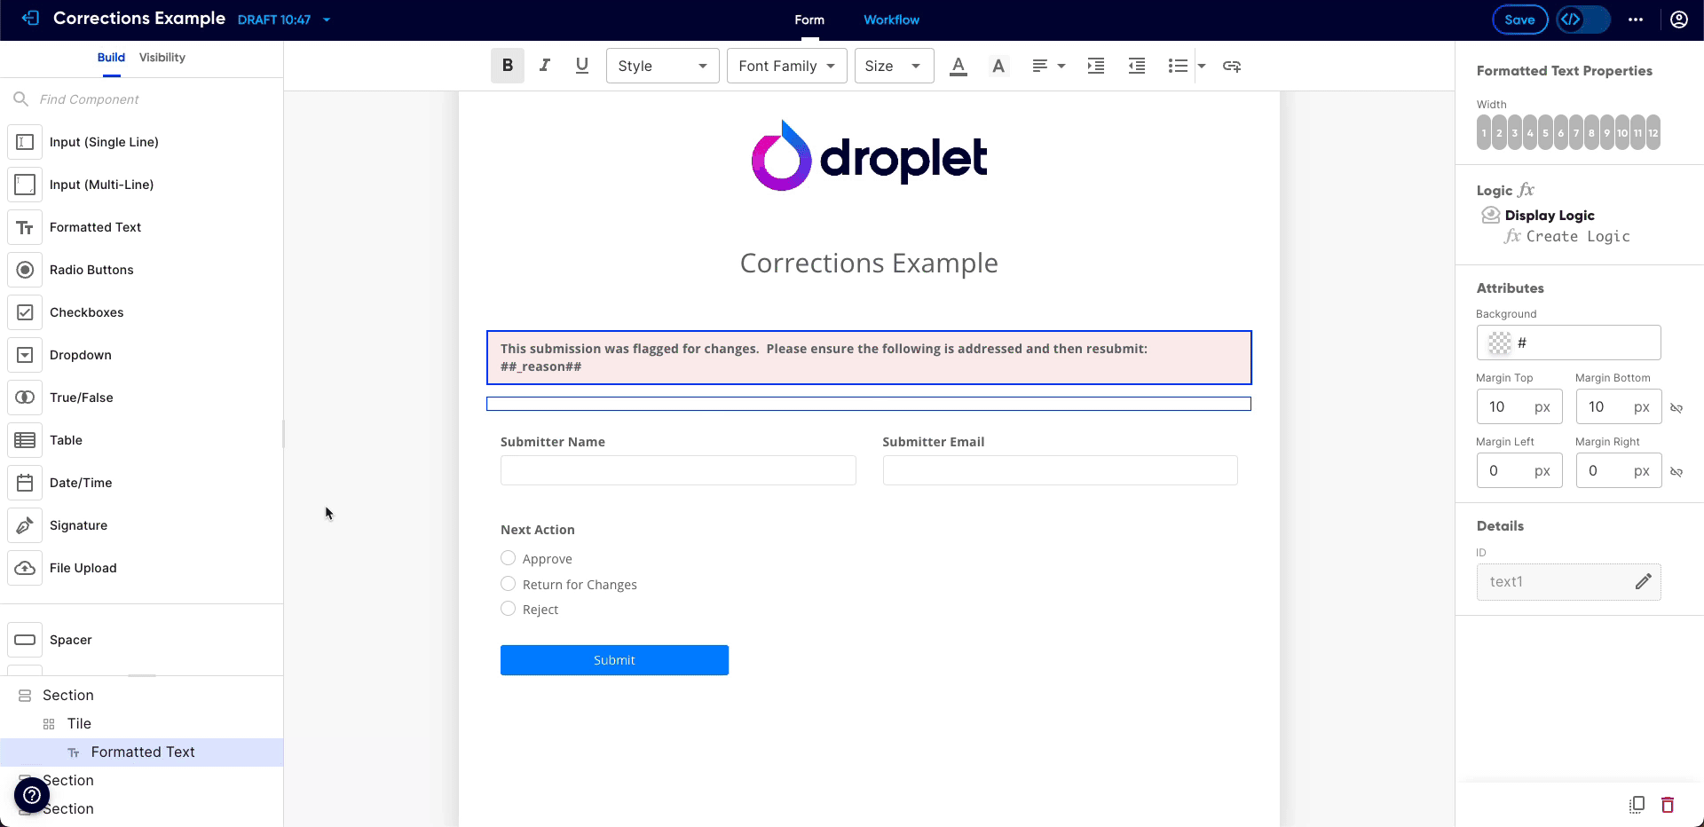This screenshot has height=827, width=1704.
Task: Expand the list style dropdown arrow
Action: point(1202,66)
